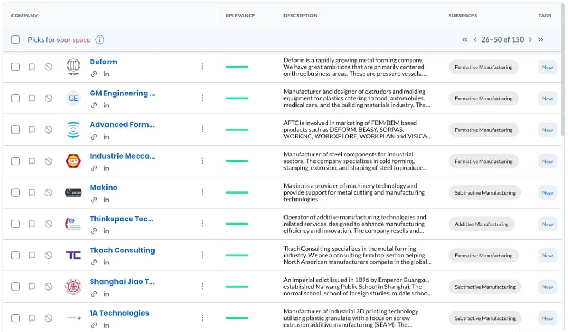Viewport: 568px width, 332px height.
Task: Open the three-dot menu for Deform
Action: pyautogui.click(x=202, y=67)
